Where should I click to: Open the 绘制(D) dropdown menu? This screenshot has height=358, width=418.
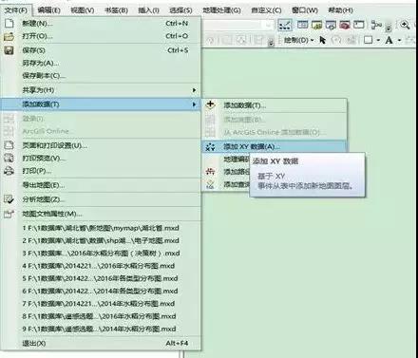pos(298,40)
